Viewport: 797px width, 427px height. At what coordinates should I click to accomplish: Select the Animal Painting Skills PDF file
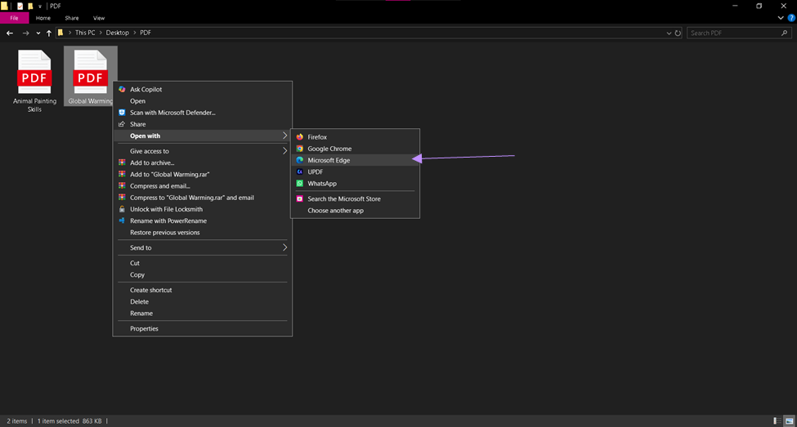click(x=34, y=80)
